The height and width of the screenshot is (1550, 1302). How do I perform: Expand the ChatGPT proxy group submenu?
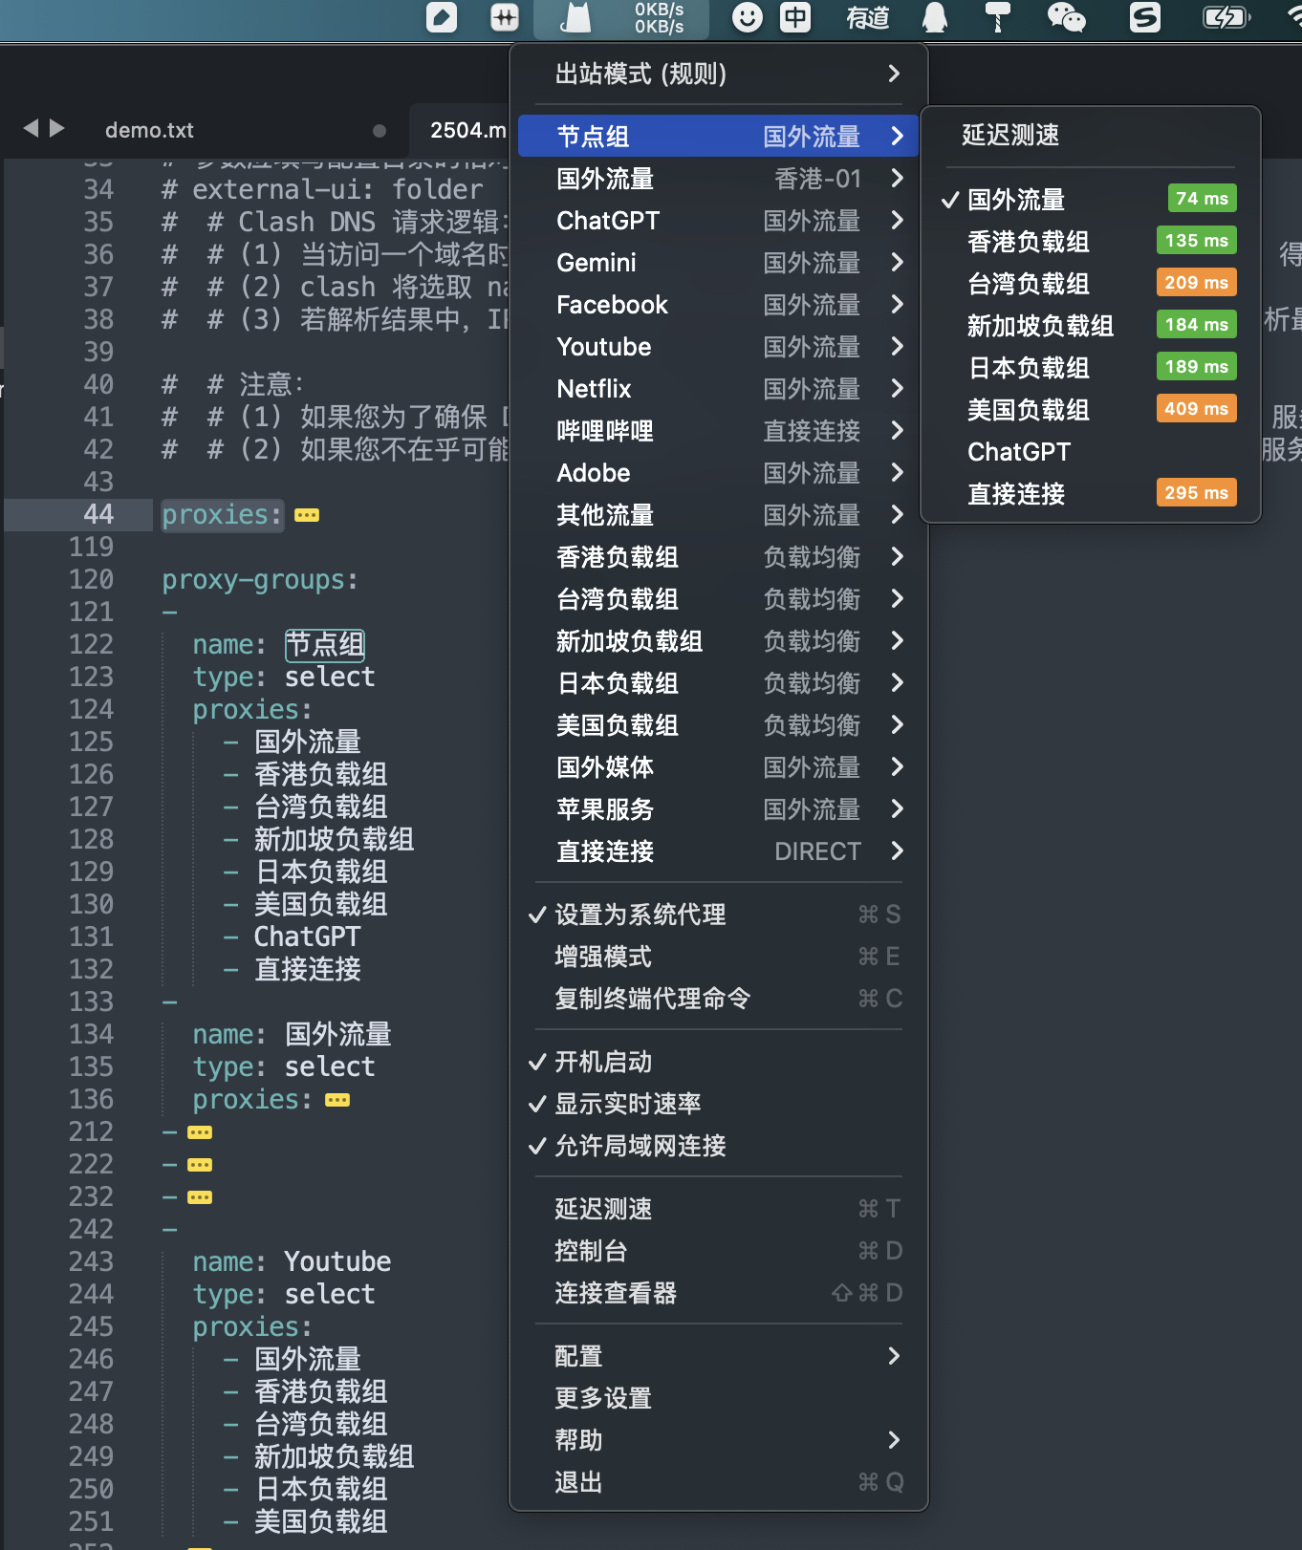719,221
